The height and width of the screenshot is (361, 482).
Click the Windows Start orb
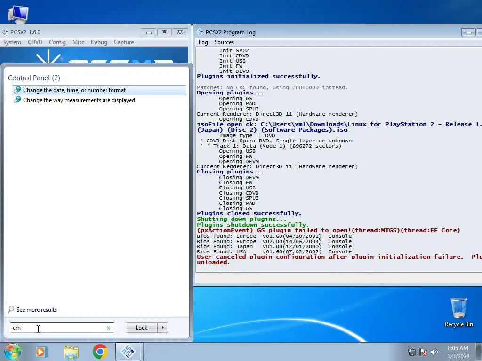(12, 352)
